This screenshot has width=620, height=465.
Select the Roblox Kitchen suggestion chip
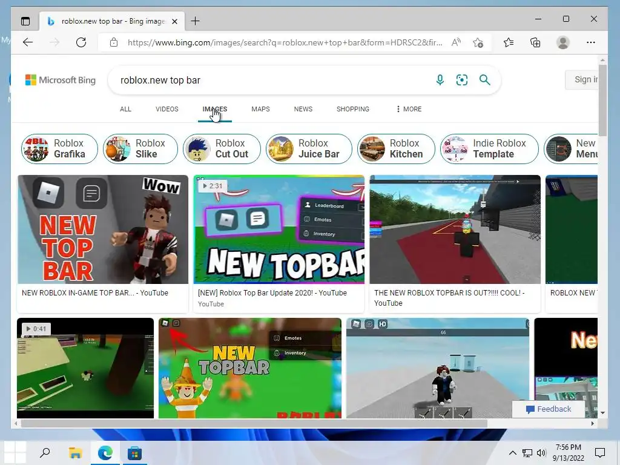click(x=396, y=149)
